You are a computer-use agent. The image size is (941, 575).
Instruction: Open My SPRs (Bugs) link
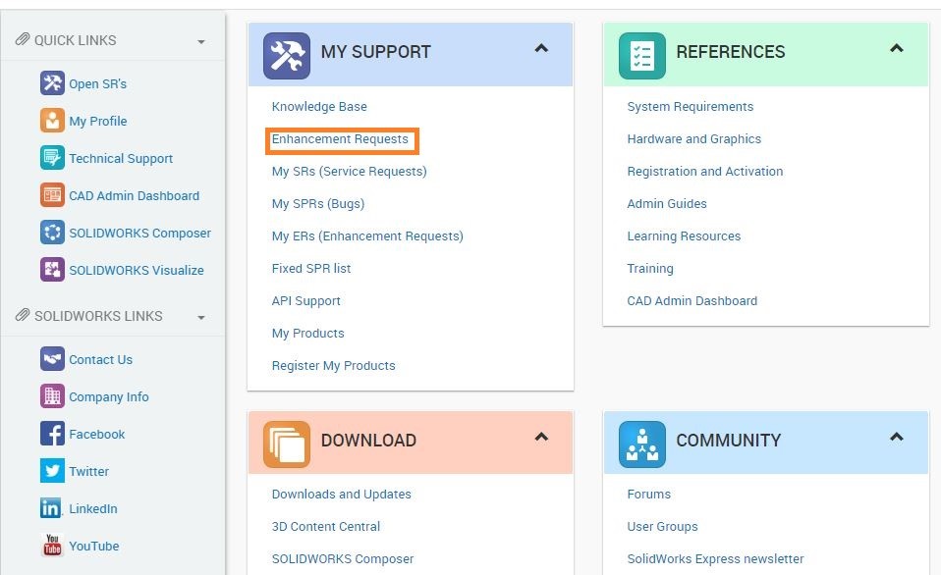pyautogui.click(x=318, y=204)
